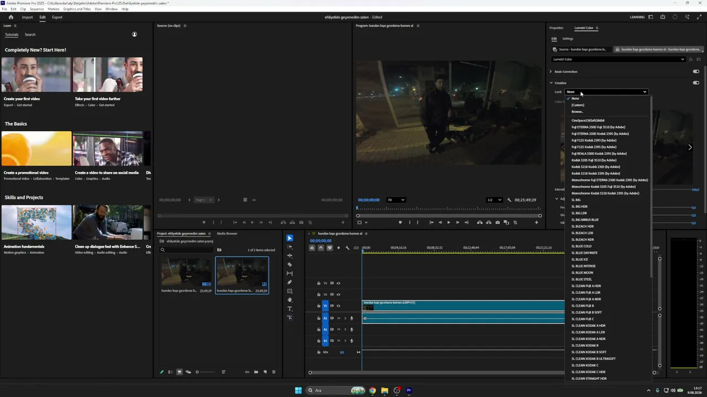Image resolution: width=707 pixels, height=397 pixels.
Task: Add a marker in the timeline
Action: click(339, 248)
